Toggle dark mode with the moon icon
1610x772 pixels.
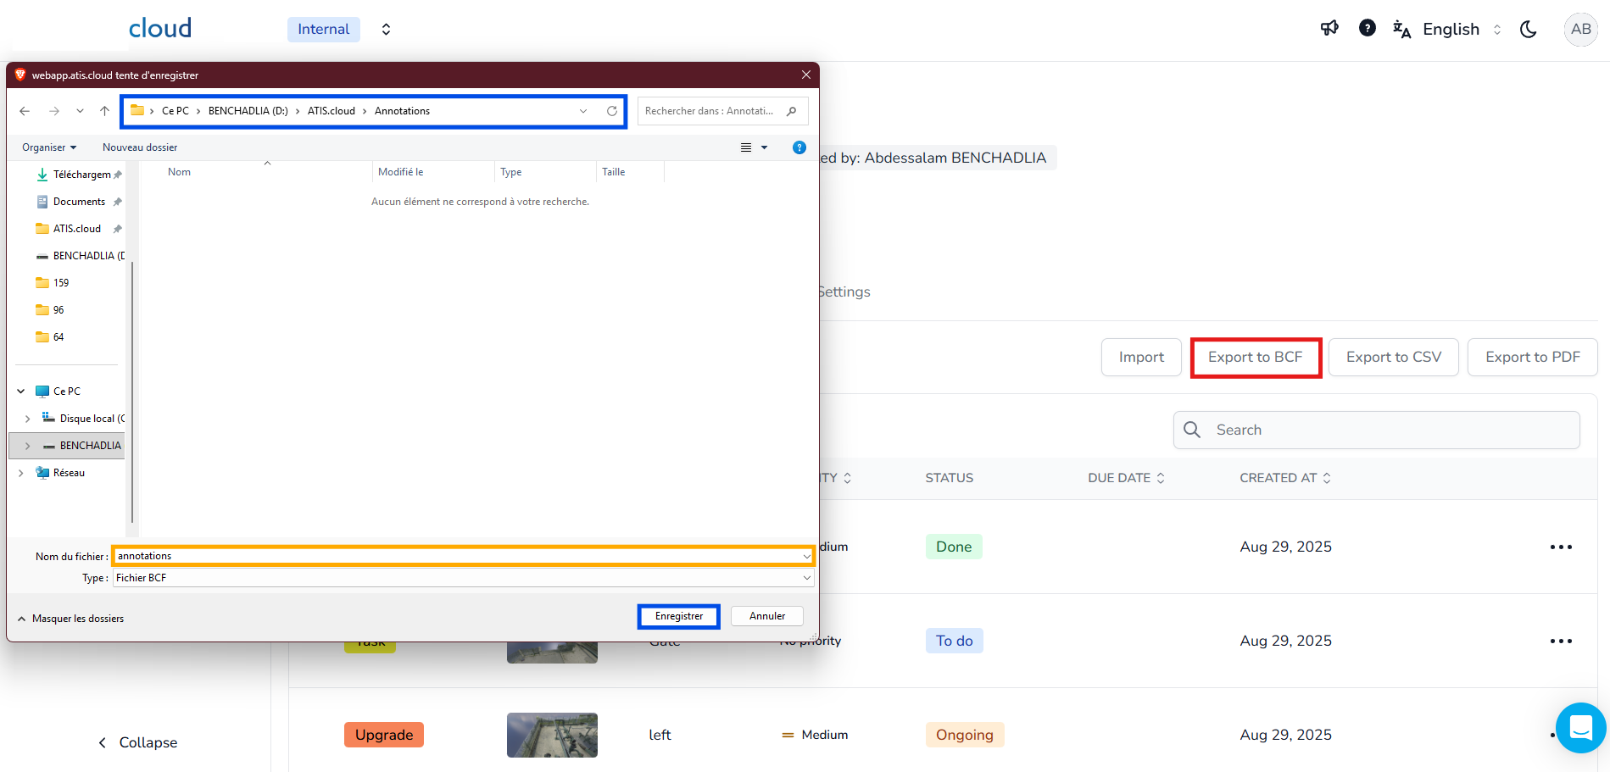click(1528, 30)
